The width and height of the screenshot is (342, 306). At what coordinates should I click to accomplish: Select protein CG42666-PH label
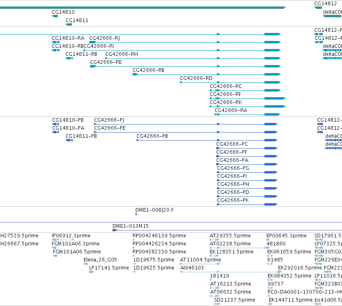pyautogui.click(x=233, y=185)
